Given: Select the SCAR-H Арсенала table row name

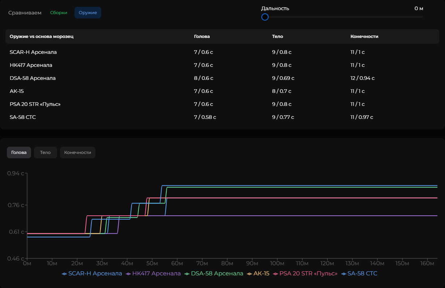Looking at the screenshot, I should point(33,52).
